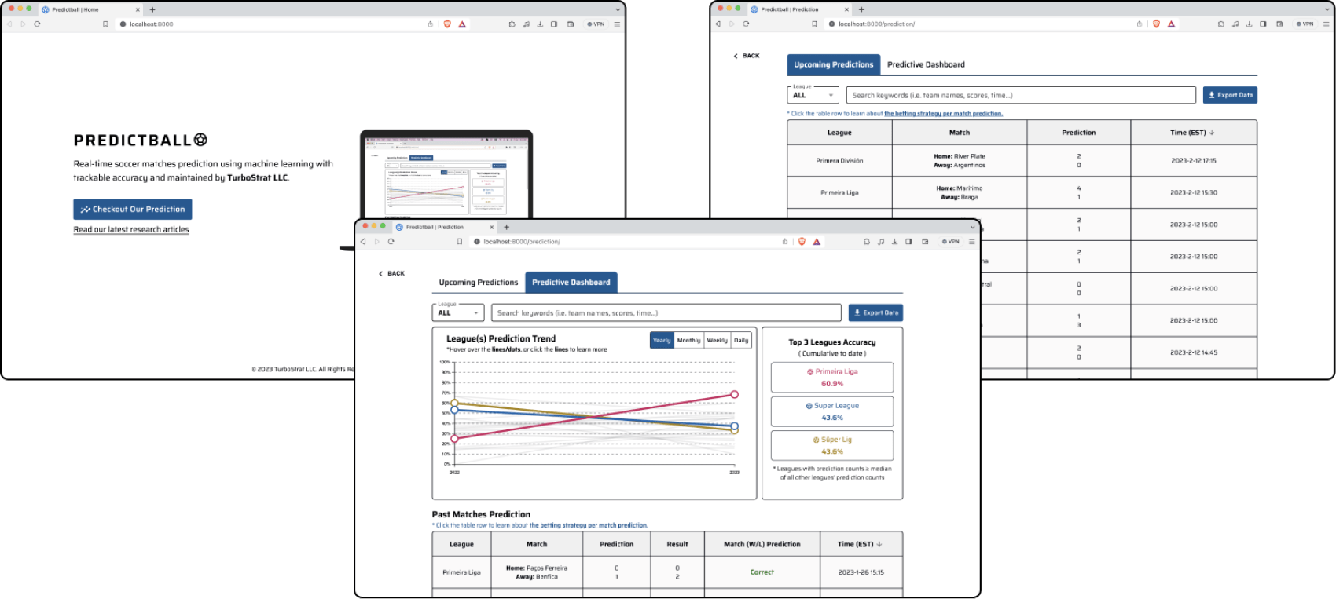Reload the Home window page
This screenshot has width=1336, height=599.
pos(37,24)
